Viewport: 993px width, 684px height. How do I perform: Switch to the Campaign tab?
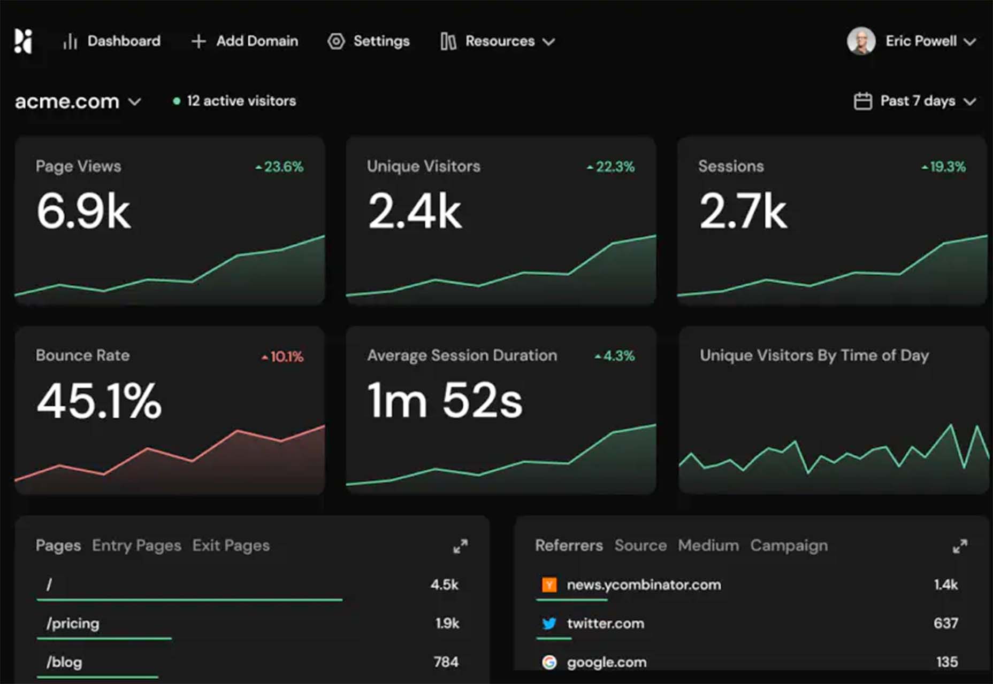pyautogui.click(x=789, y=546)
